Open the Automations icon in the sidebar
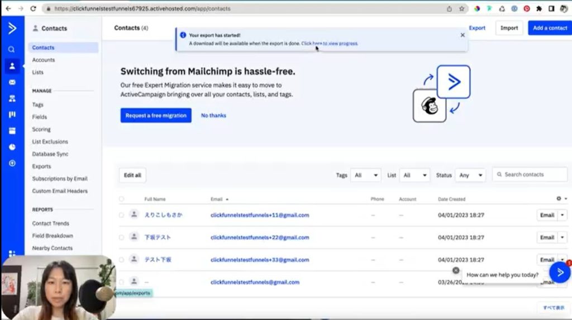Viewport: 572px width, 320px height. (12, 98)
